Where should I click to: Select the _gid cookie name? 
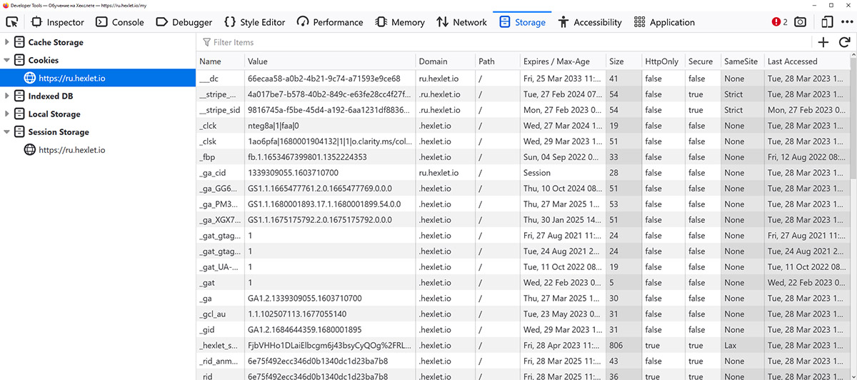(x=206, y=330)
